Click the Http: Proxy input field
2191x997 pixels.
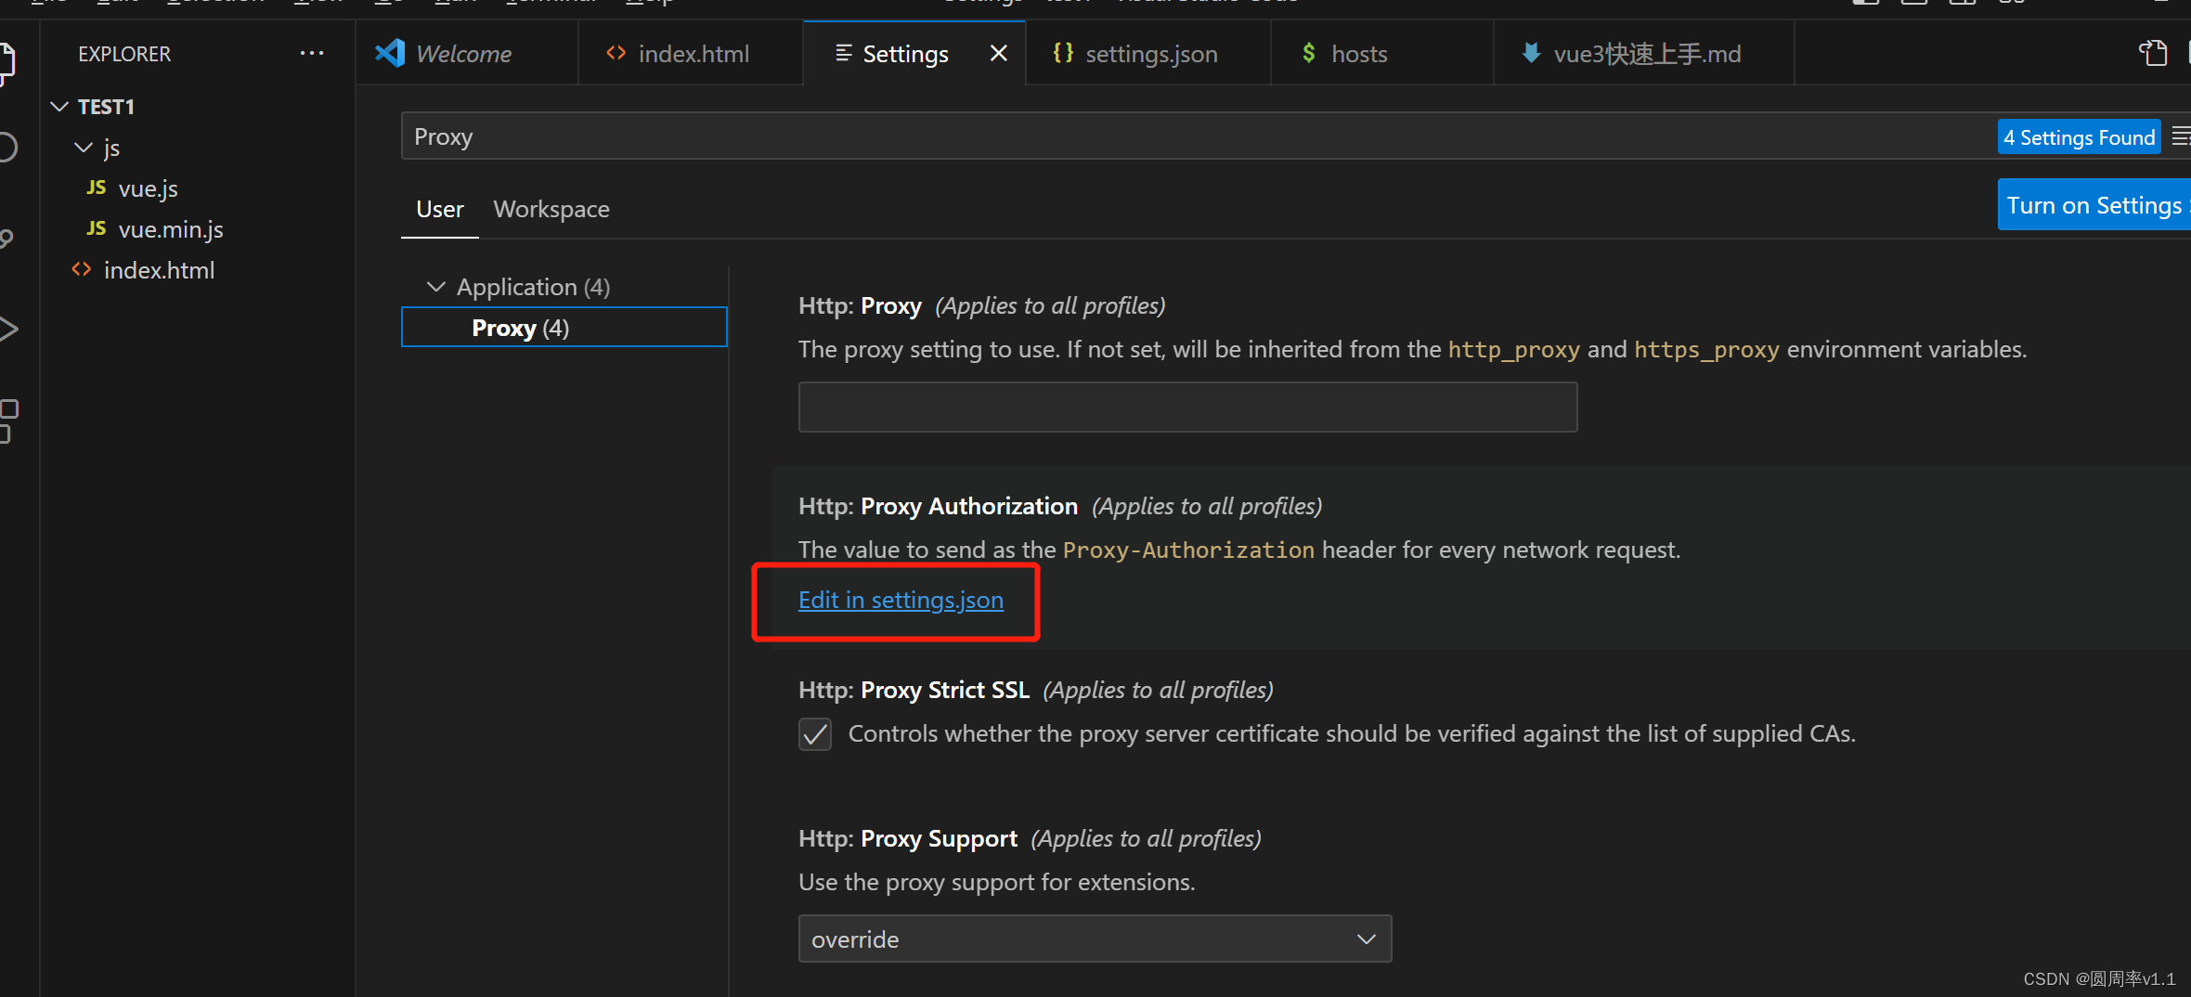pyautogui.click(x=1187, y=407)
